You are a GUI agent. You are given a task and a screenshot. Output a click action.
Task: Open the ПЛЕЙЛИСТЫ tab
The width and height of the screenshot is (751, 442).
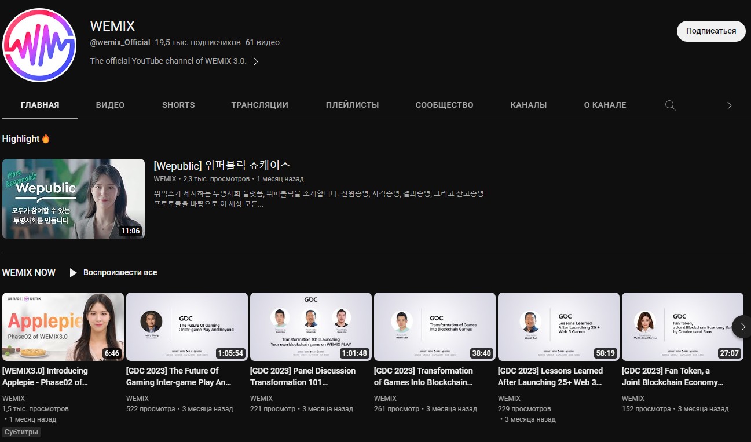[x=352, y=105]
